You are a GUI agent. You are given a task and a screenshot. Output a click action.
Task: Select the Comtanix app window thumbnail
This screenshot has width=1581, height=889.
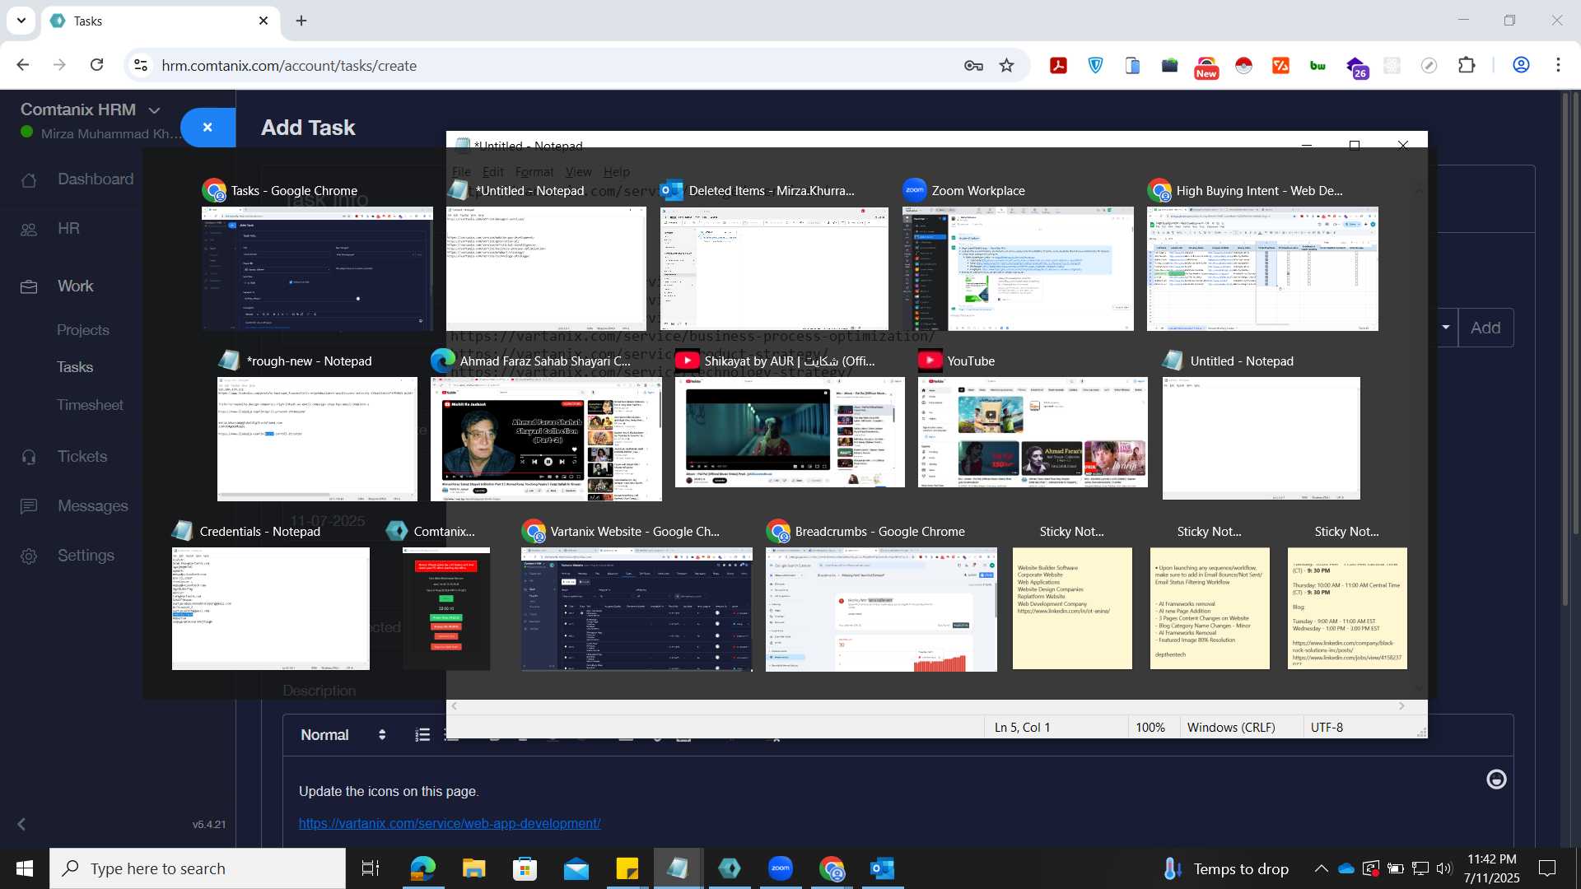pyautogui.click(x=446, y=608)
